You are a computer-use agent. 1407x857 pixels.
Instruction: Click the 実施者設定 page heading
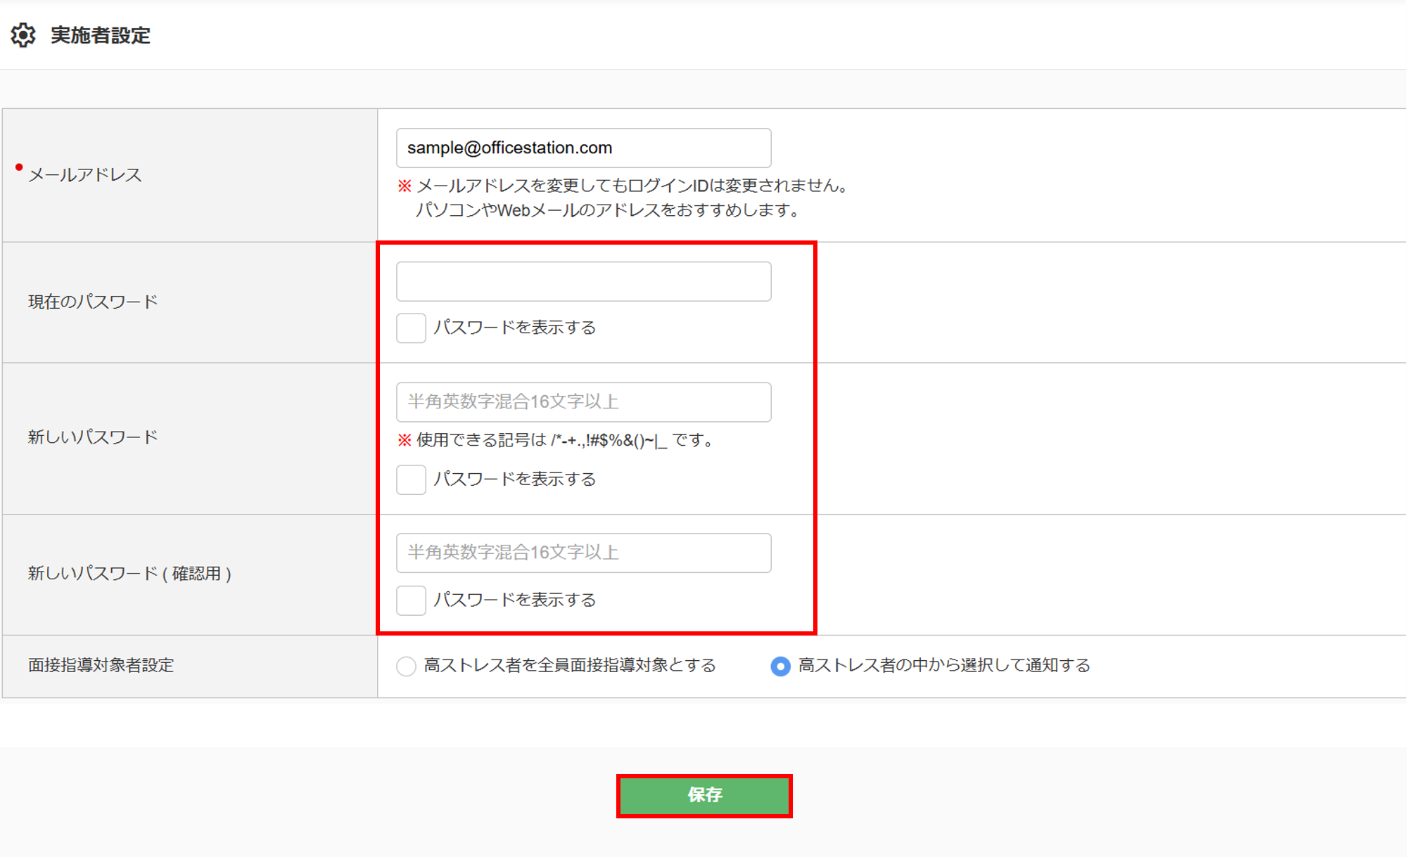(100, 35)
